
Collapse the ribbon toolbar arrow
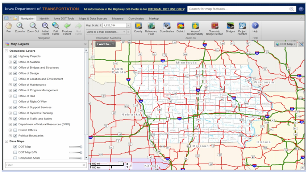point(301,18)
